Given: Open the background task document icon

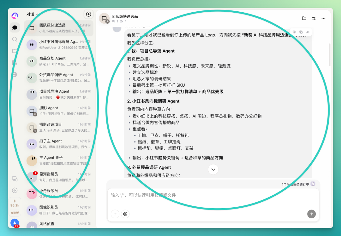Looking at the screenshot, I should (x=313, y=184).
